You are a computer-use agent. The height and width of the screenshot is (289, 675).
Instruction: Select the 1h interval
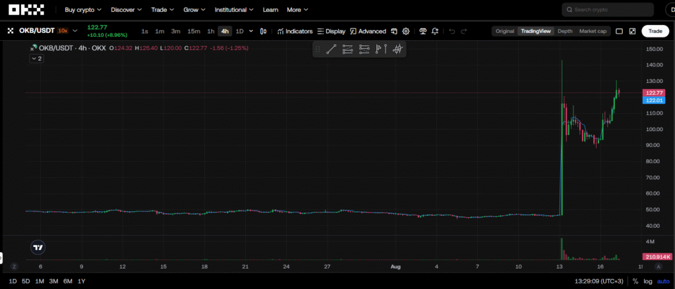coord(210,31)
